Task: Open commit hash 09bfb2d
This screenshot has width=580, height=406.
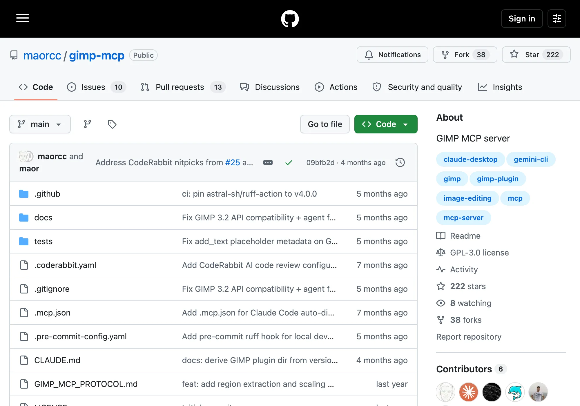Action: tap(320, 162)
